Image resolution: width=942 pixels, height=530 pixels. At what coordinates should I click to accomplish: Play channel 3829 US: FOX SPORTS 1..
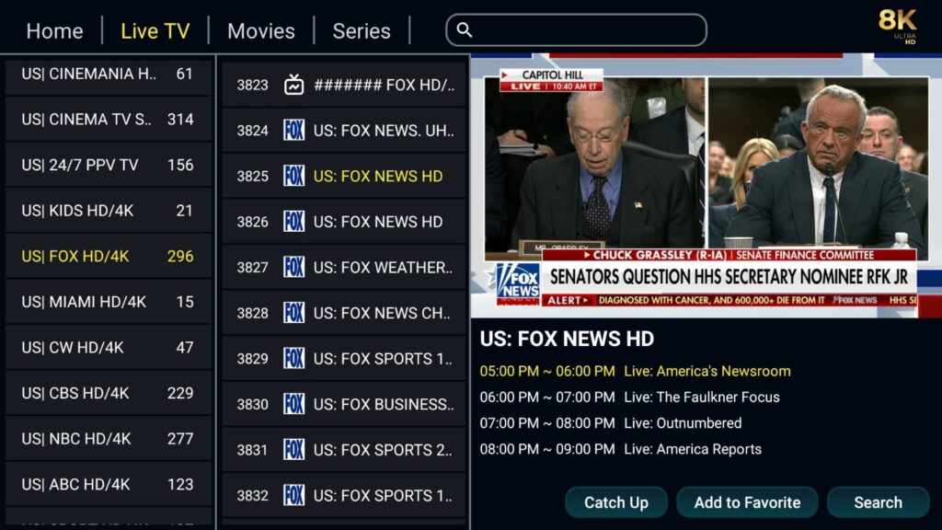(x=344, y=359)
